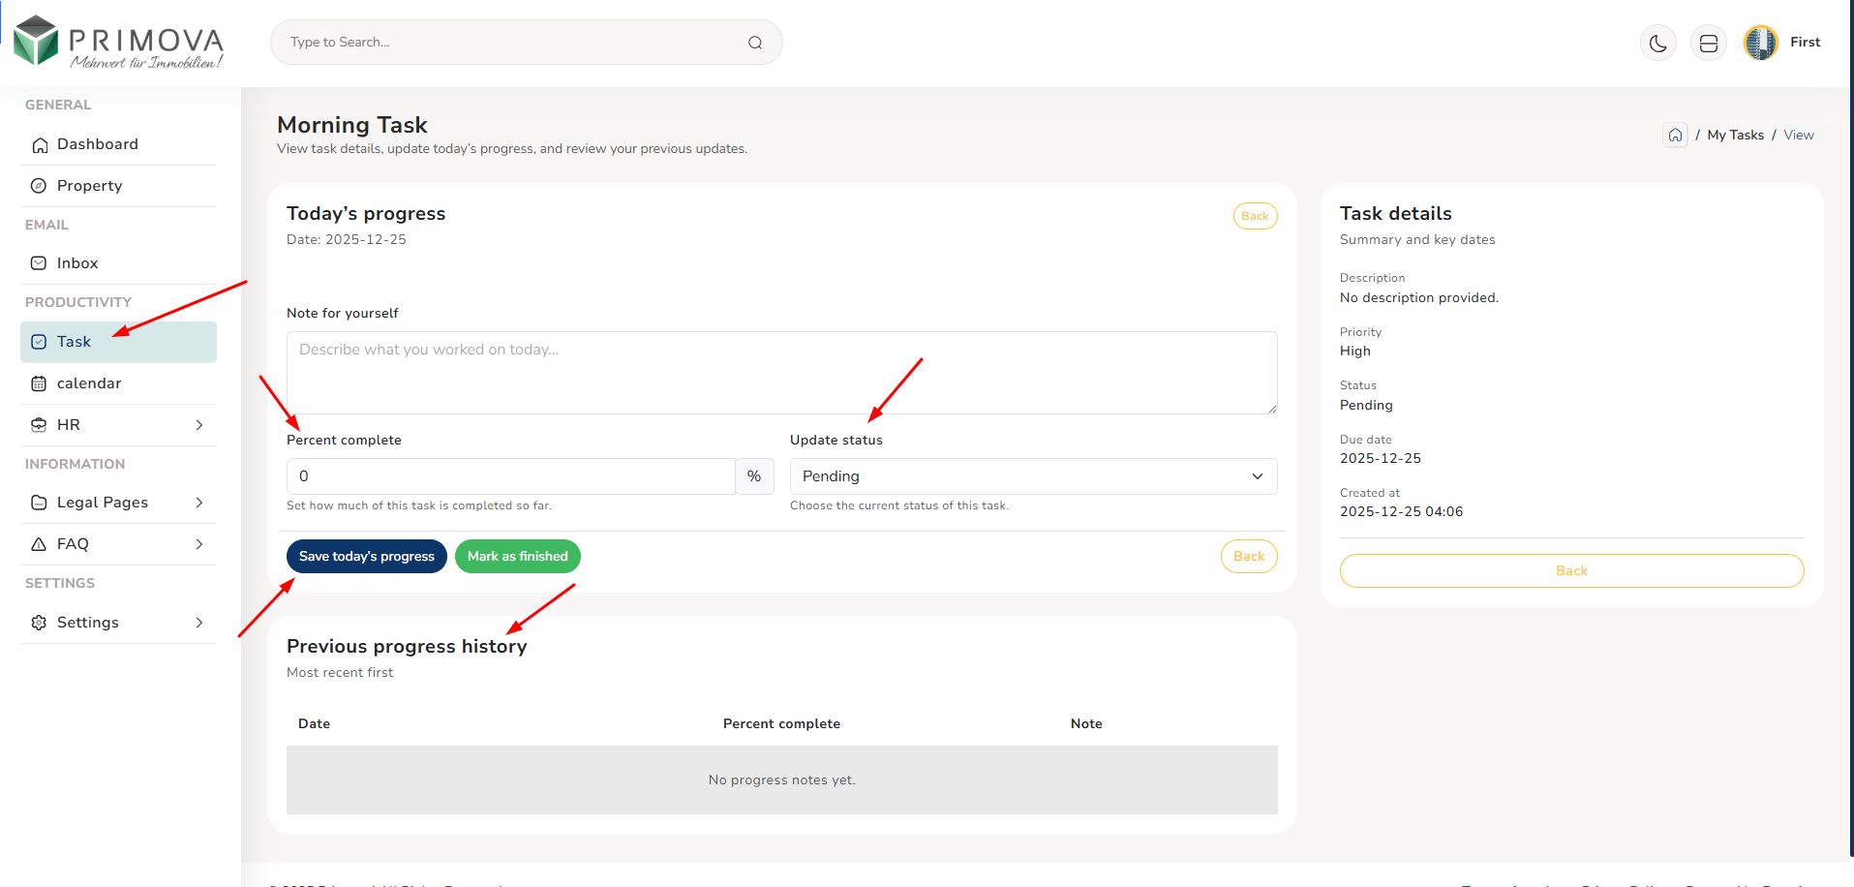Follow the My Tasks breadcrumb link
This screenshot has width=1854, height=887.
tap(1735, 136)
